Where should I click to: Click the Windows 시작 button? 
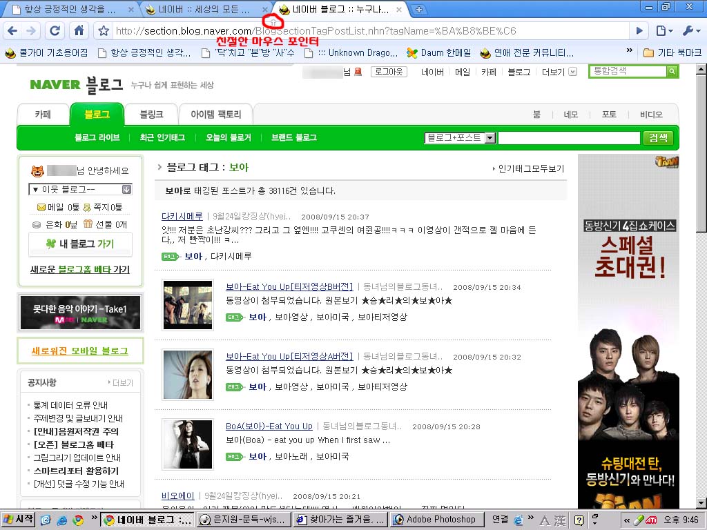point(19,519)
